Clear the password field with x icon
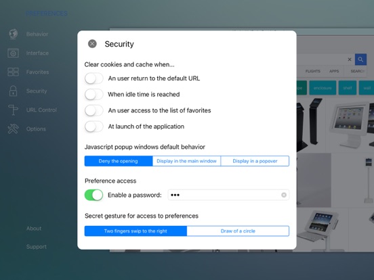374x280 pixels. 284,195
